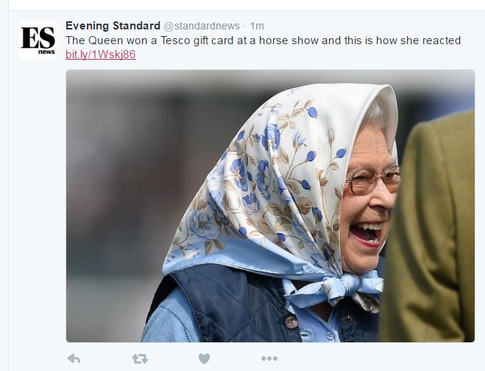Enlarge the attached headscarf photo
Image resolution: width=485 pixels, height=371 pixels.
[x=270, y=206]
